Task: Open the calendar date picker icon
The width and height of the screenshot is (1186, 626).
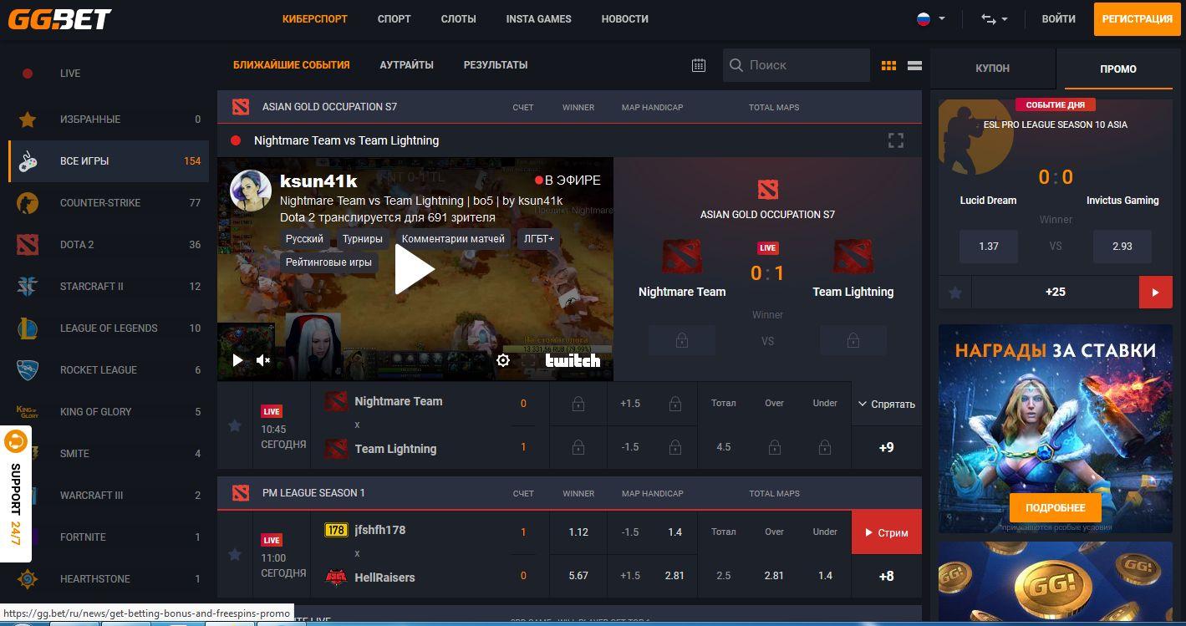Action: (x=699, y=65)
